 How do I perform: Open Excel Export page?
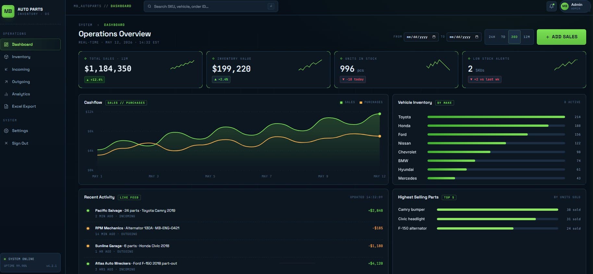pyautogui.click(x=30, y=106)
